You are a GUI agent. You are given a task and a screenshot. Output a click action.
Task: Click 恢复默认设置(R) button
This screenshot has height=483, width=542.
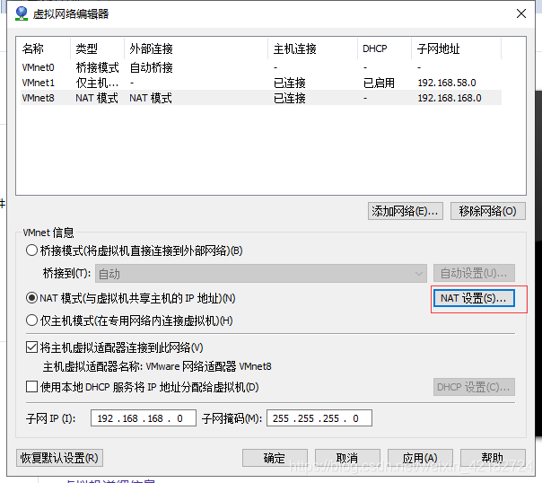[x=59, y=458]
